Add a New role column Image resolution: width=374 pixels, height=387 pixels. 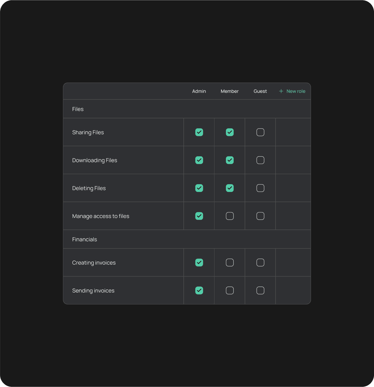point(292,91)
